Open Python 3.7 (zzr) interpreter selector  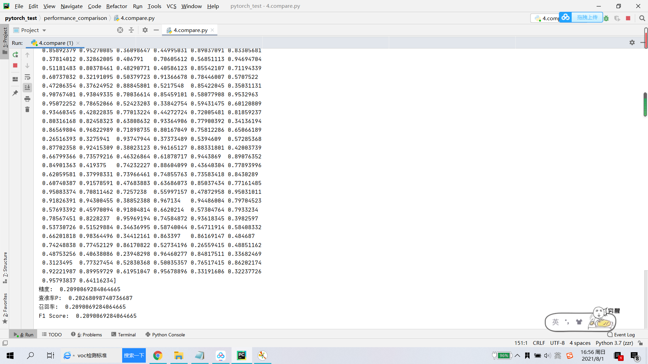[x=614, y=343]
